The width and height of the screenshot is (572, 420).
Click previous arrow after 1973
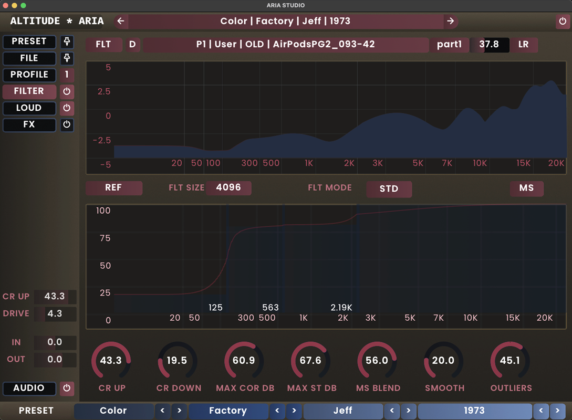pos(540,411)
